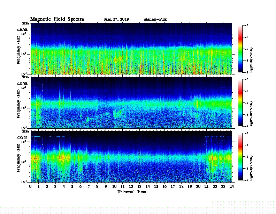Click the date 'Mar. 27, 2019'
The image size is (276, 214).
coord(116,20)
